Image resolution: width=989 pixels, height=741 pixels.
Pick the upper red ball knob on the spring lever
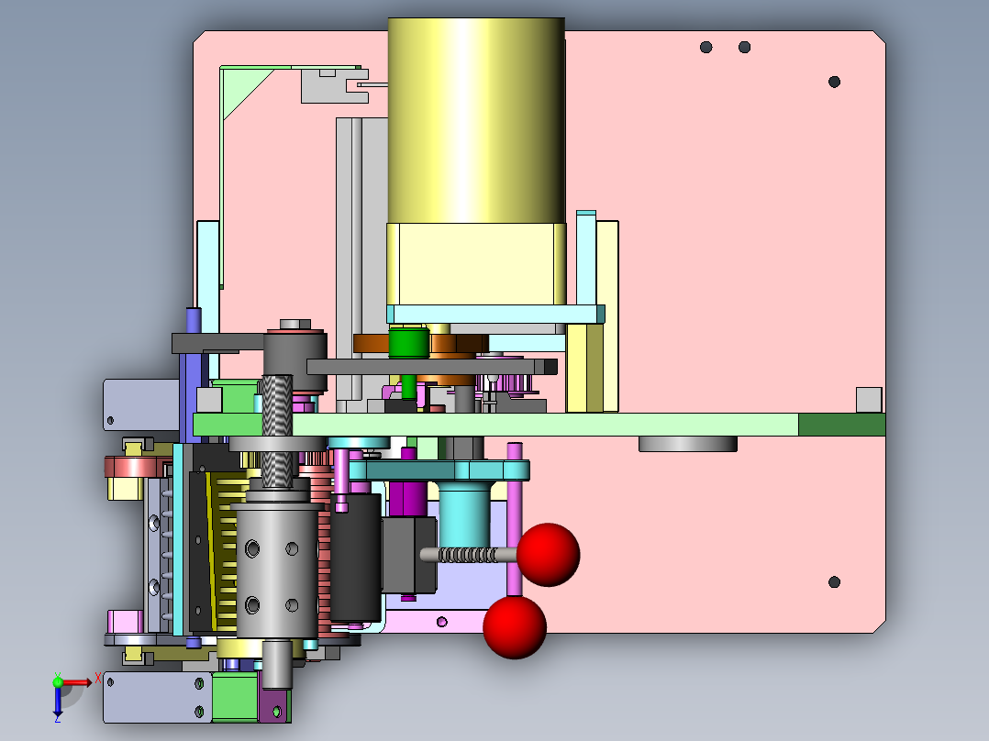pos(548,554)
